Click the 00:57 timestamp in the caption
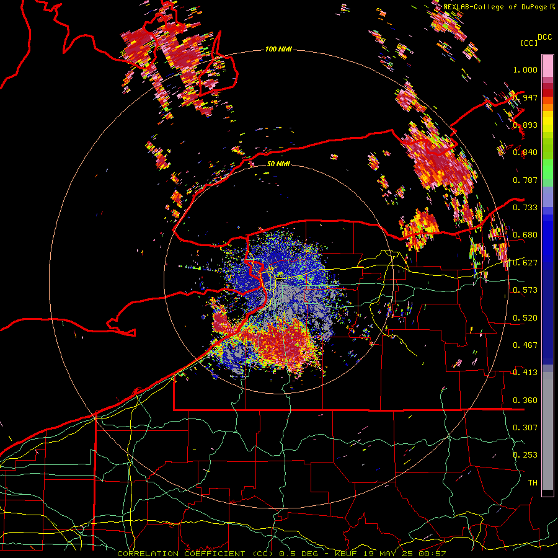This screenshot has width=558, height=558. [x=432, y=554]
